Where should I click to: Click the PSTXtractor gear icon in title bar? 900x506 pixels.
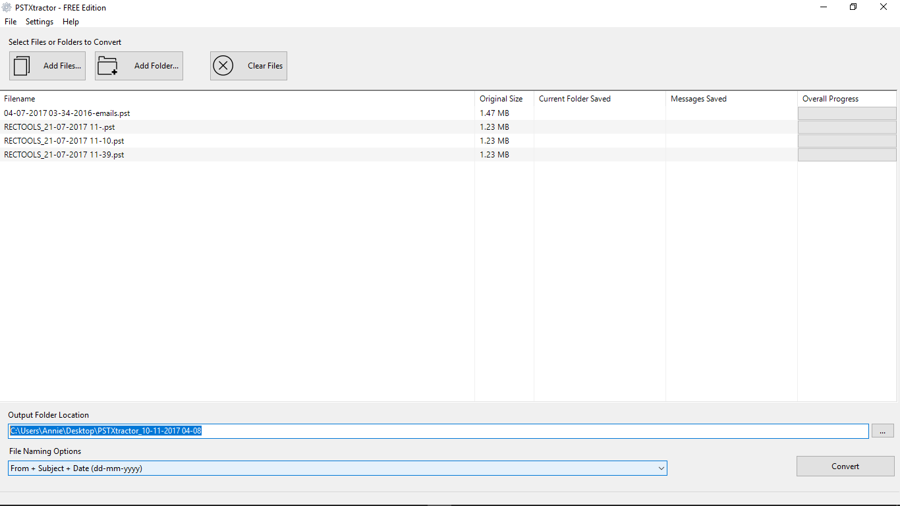coord(7,7)
